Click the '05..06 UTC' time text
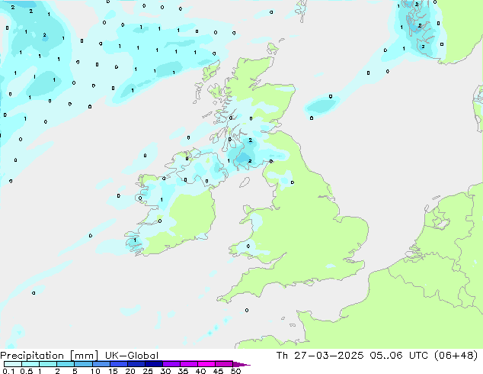Image resolution: width=483 pixels, height=374 pixels. (x=398, y=356)
